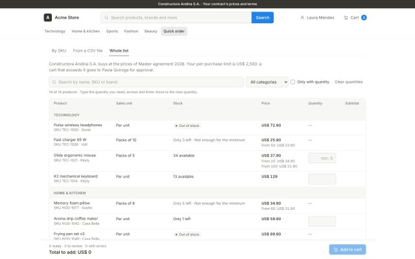Click the Constructora Andina contract banner at top

(x=207, y=4)
